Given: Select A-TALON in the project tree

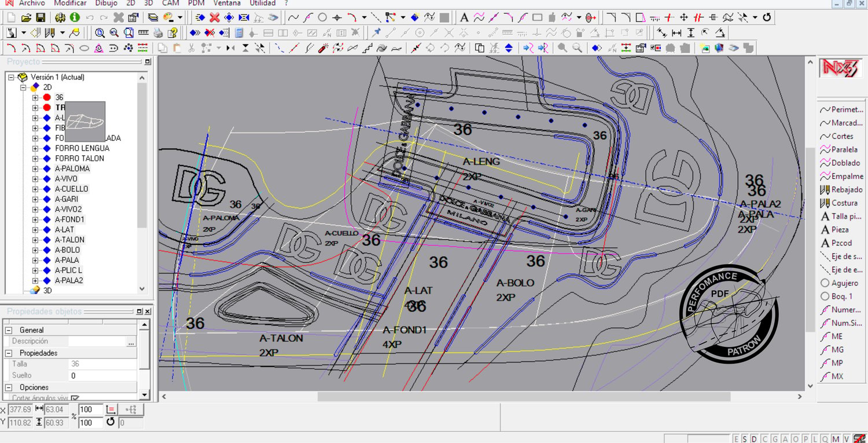Looking at the screenshot, I should (69, 240).
